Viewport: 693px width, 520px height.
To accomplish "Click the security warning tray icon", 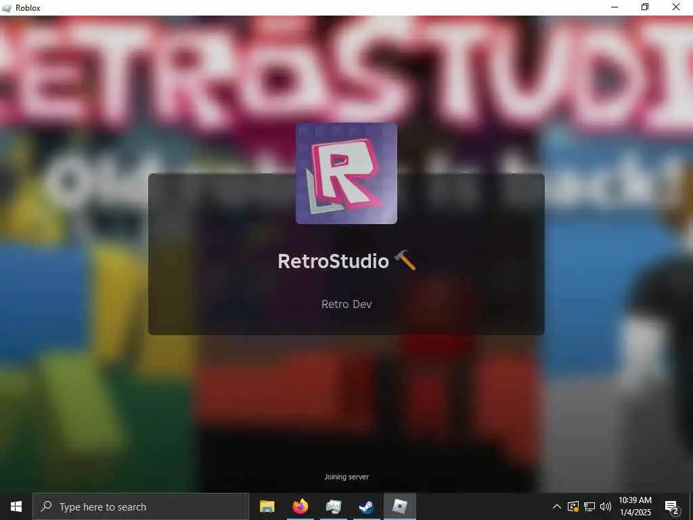I will pos(573,506).
